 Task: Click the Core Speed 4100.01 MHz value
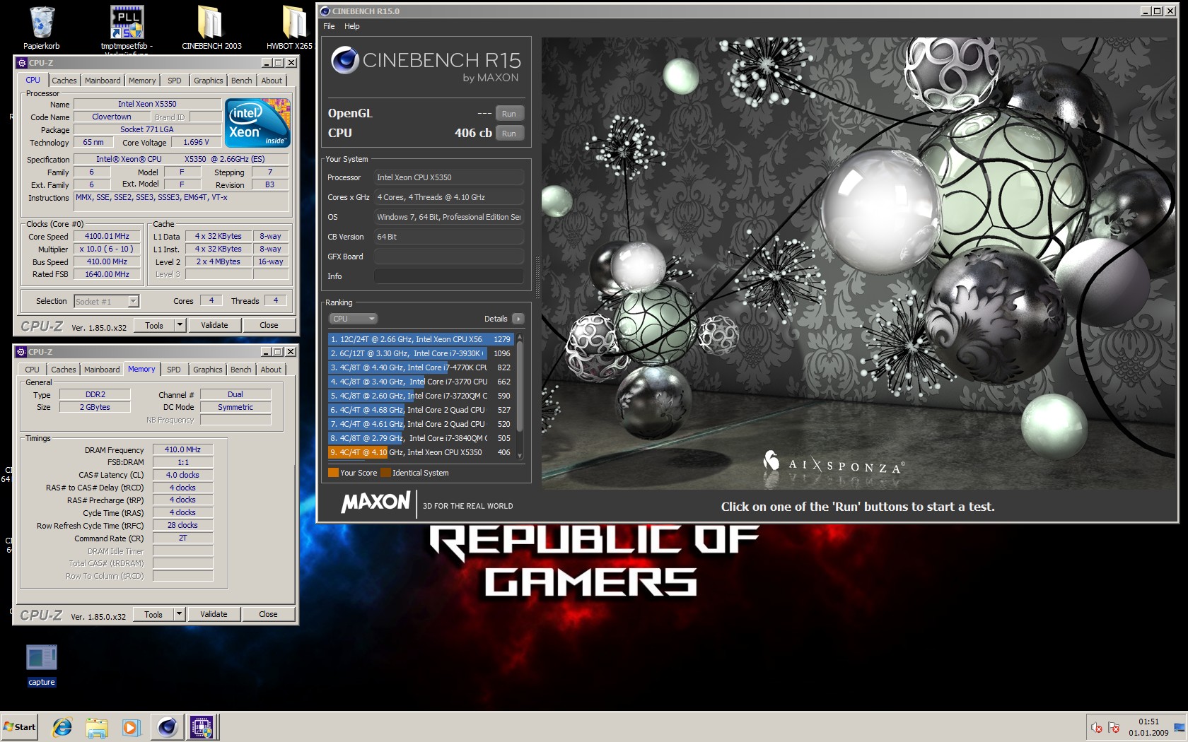point(107,236)
